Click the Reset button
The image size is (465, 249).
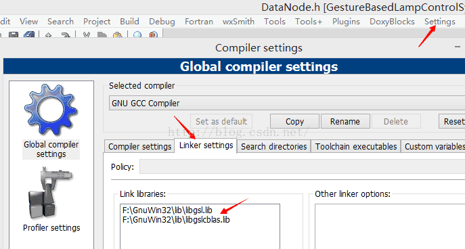(452, 121)
